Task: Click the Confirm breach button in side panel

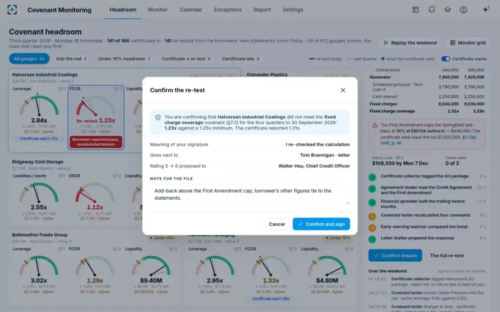Action: tap(395, 255)
